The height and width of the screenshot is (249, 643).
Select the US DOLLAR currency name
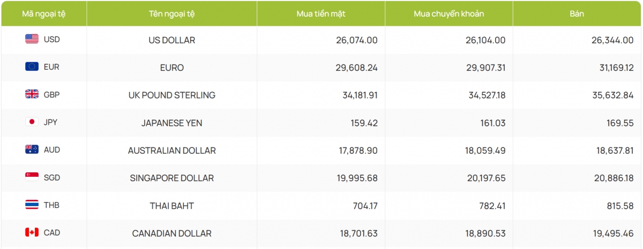click(x=171, y=40)
